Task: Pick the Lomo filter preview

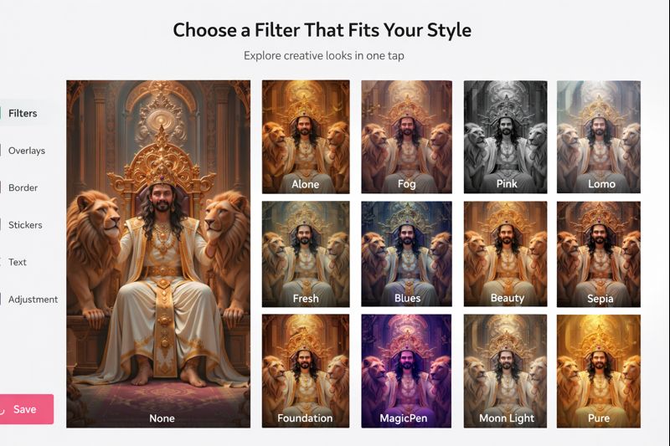Action: pos(598,137)
